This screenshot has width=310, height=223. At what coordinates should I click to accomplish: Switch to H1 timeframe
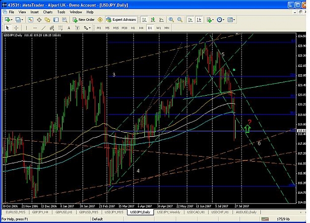coord(133,28)
